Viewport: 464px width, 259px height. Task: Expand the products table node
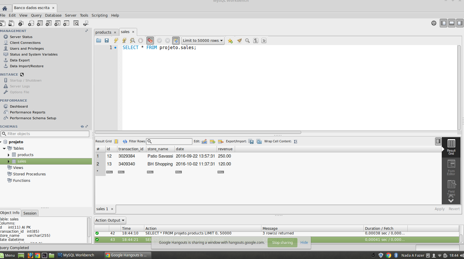[8, 155]
